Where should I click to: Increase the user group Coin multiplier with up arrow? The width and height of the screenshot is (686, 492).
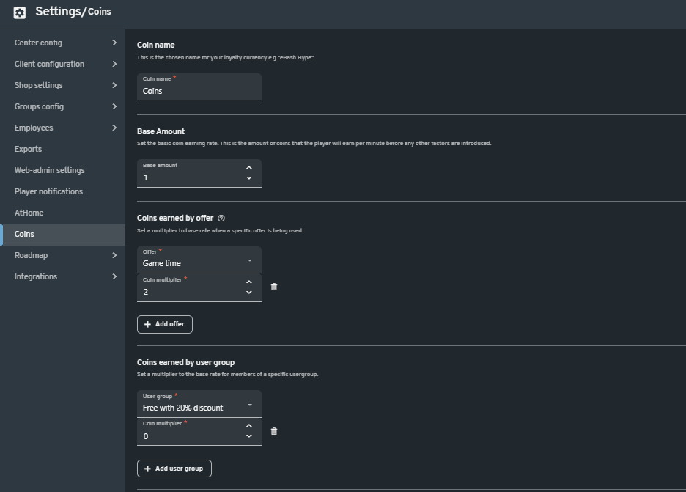(250, 427)
